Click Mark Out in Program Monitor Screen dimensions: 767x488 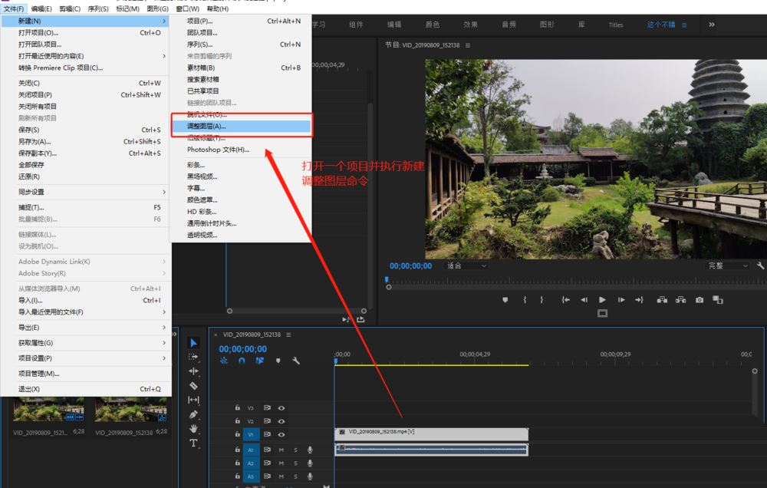[x=542, y=299]
